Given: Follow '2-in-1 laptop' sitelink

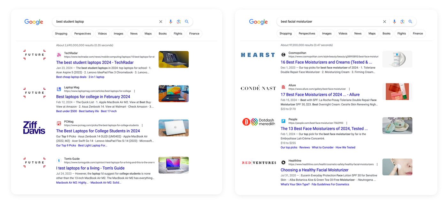Looking at the screenshot, I should point(96,77).
